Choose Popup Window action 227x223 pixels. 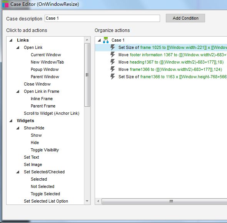(x=45, y=69)
